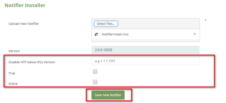Click the empty upload area right of Select files
226x103 pixels.
click(x=158, y=24)
